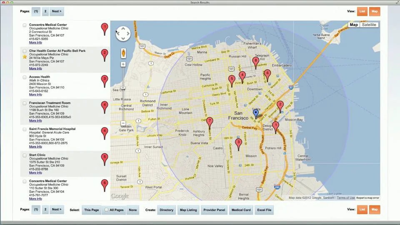
Task: Switch to List view at top
Action: coord(362,11)
